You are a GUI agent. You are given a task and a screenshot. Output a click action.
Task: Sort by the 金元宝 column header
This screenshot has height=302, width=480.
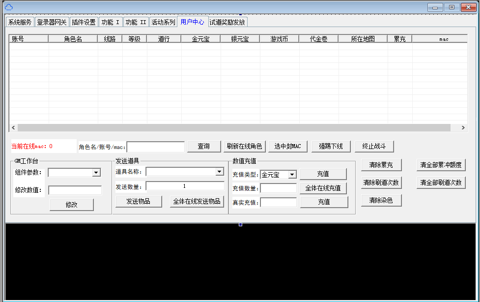coord(200,39)
